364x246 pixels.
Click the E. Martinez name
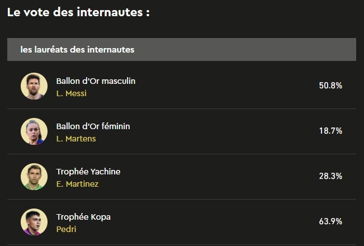pyautogui.click(x=78, y=184)
